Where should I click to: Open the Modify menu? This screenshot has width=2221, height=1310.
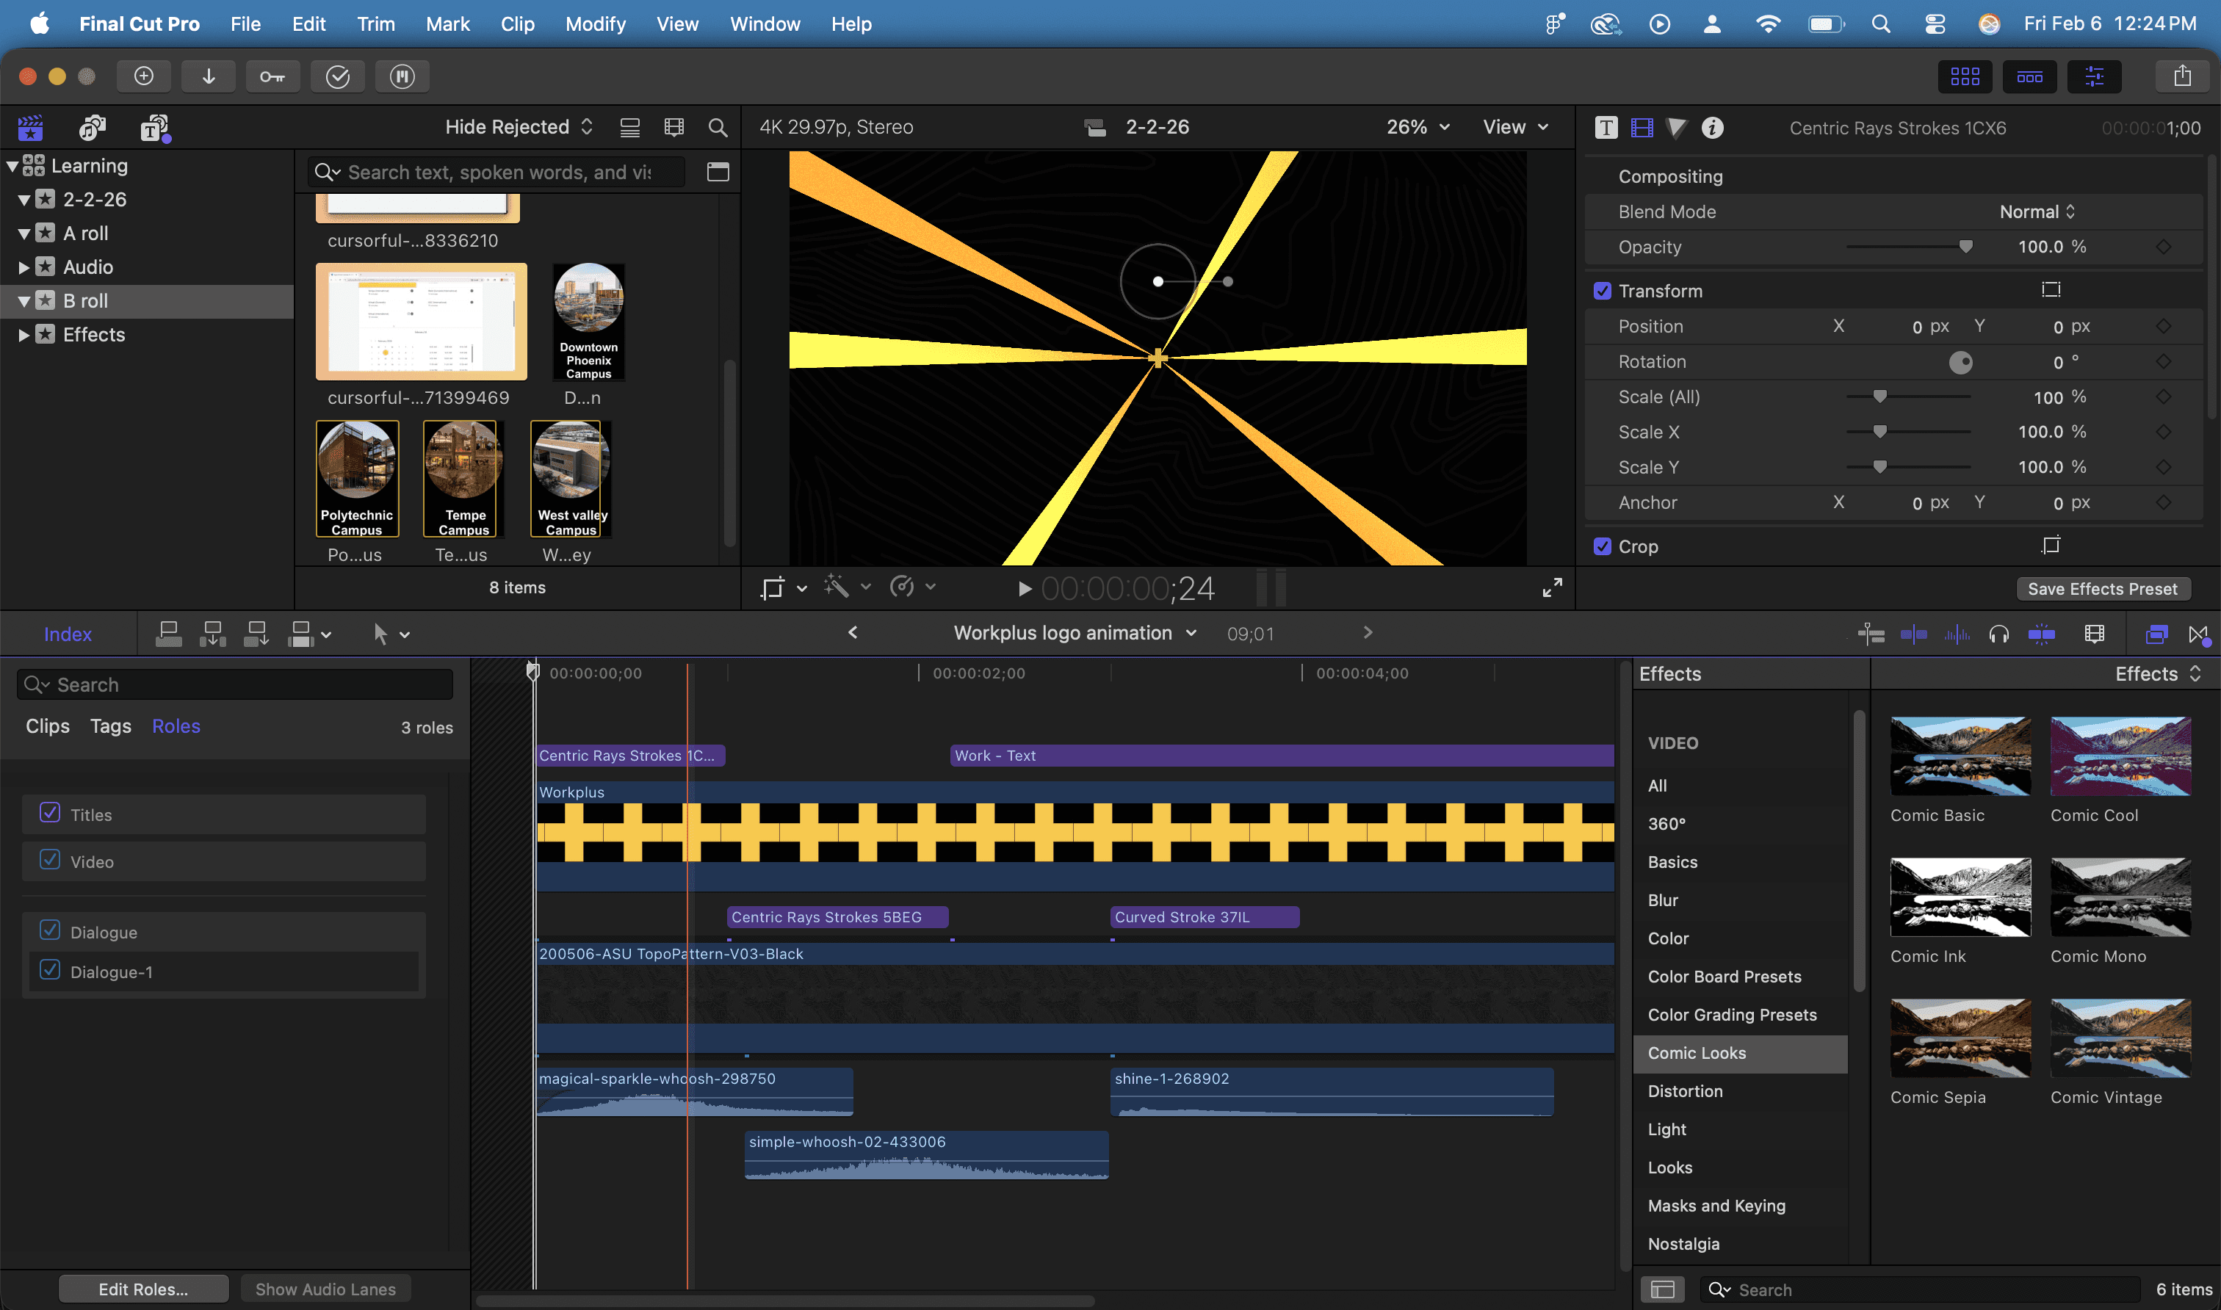[x=595, y=23]
